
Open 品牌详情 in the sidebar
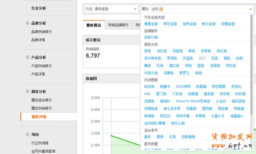(38, 40)
